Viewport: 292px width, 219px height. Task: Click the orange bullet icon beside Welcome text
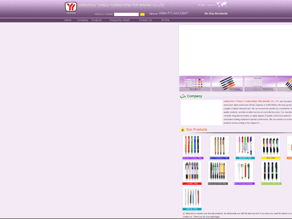(x=184, y=214)
